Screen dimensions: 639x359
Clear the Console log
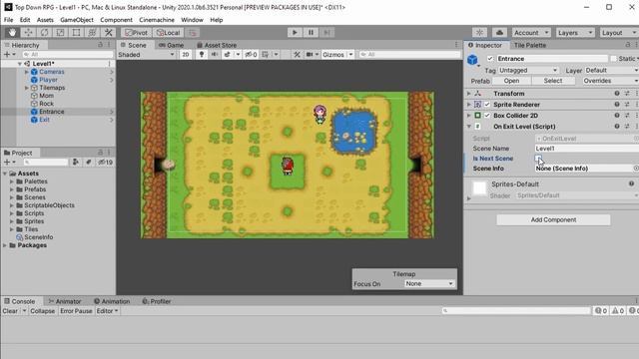point(10,311)
